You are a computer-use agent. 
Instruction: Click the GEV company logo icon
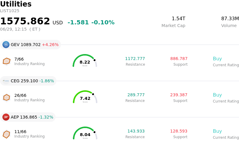[6, 45]
